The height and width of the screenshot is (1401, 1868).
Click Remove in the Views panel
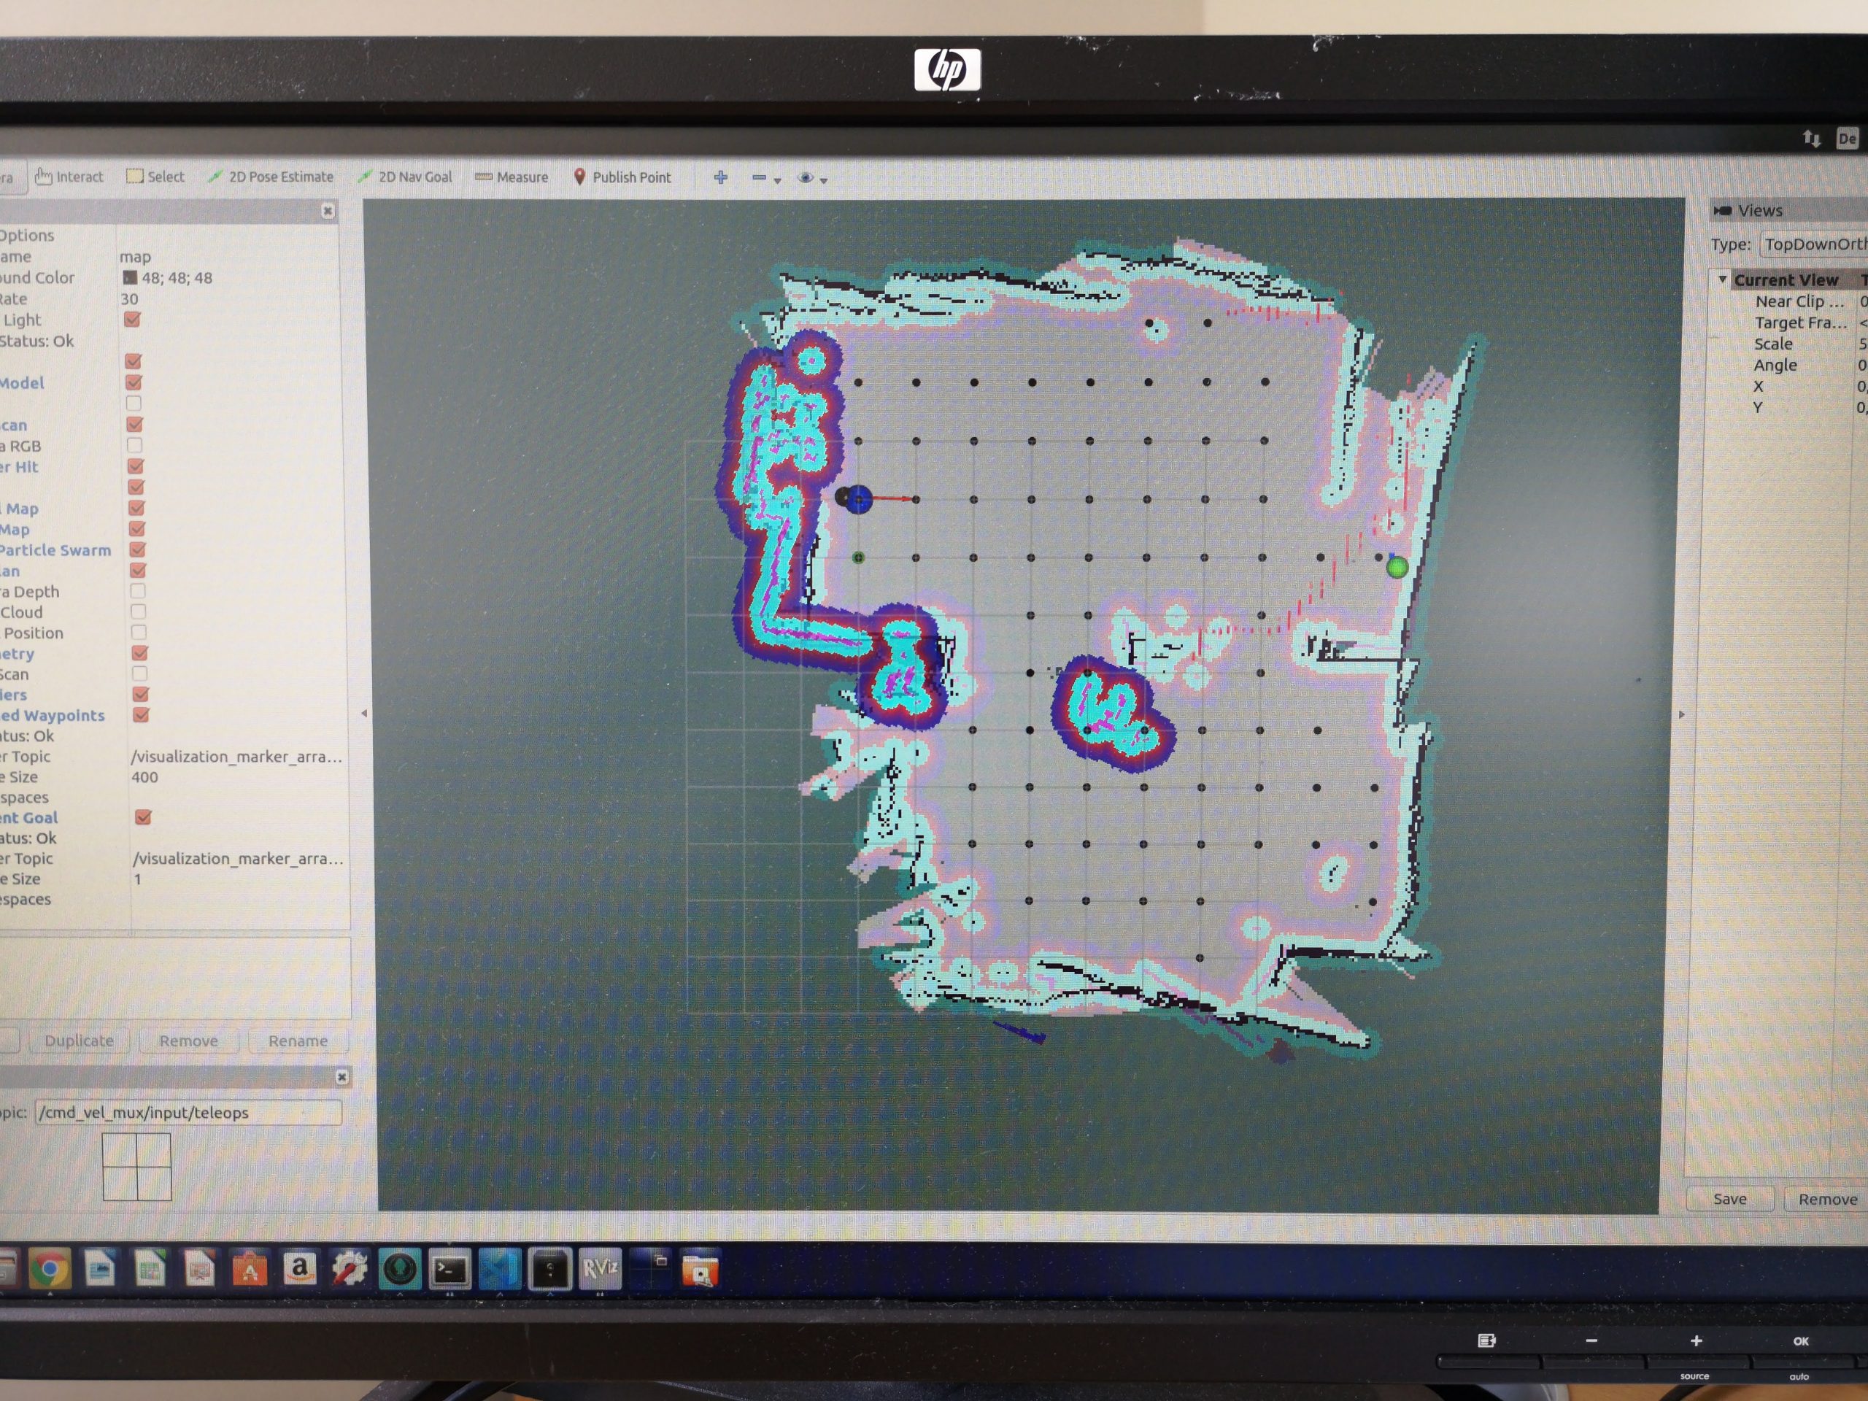point(1826,1199)
